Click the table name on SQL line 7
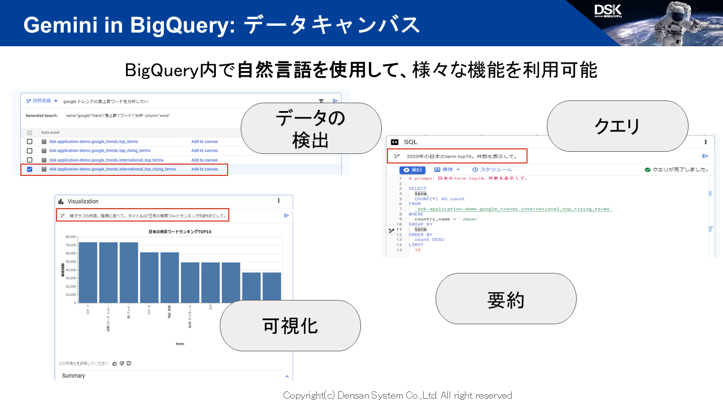Screen dimensions: 723x406 (513, 209)
